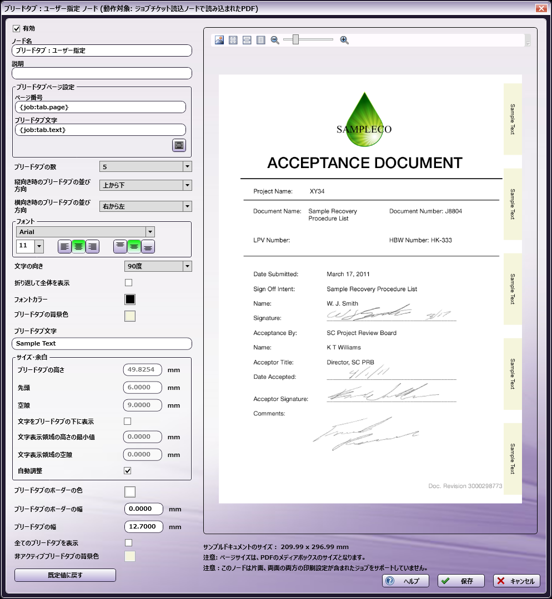Click the 文字表示領域の空隙 field
This screenshot has width=552, height=599.
(143, 455)
